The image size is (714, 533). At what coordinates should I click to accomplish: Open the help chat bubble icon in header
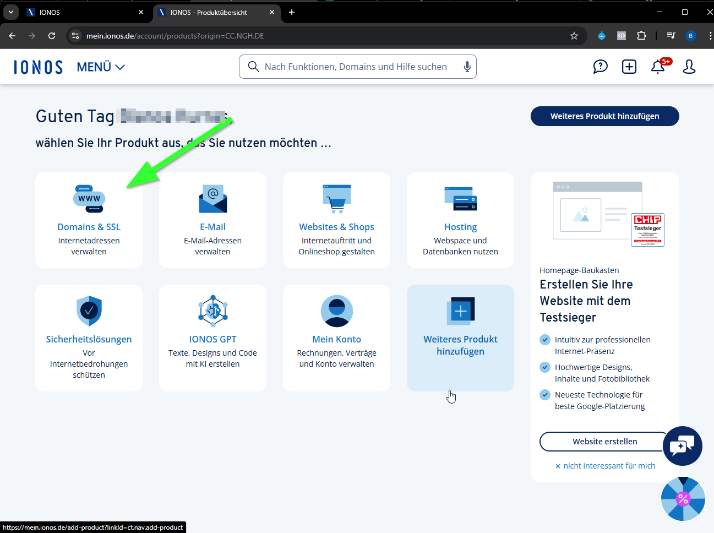pos(600,67)
